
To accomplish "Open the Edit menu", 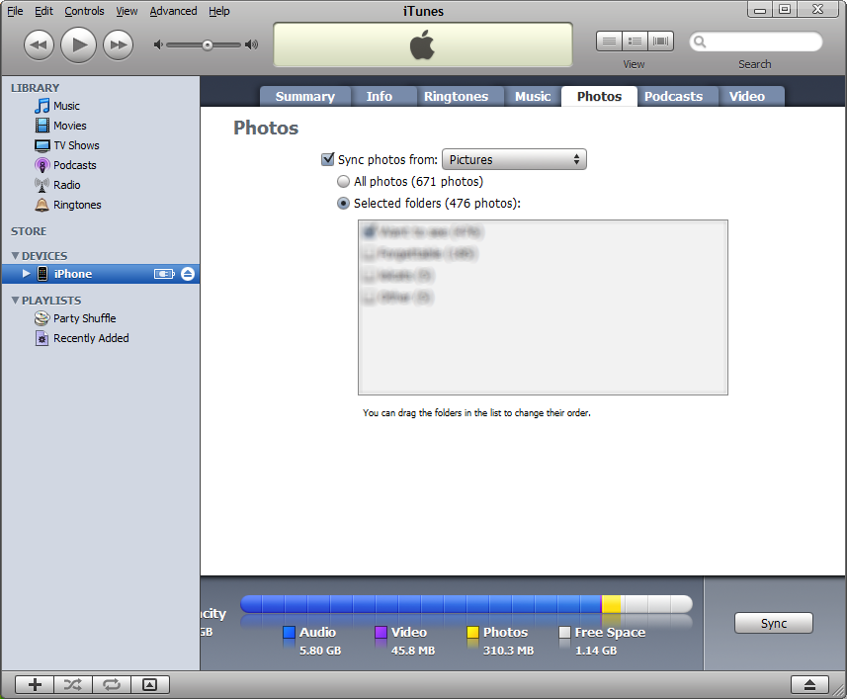I will coord(43,11).
